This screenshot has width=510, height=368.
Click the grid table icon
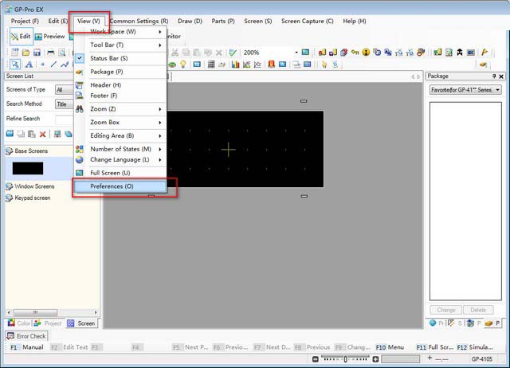coord(211,65)
